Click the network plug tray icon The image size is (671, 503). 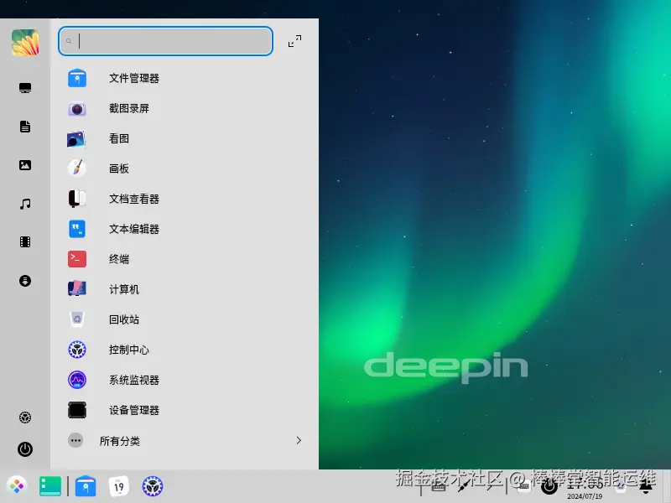(x=464, y=485)
